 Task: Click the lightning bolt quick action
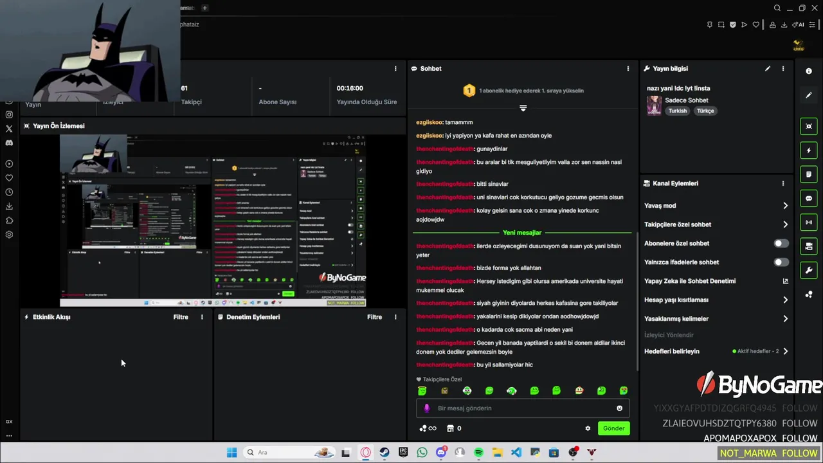coord(809,150)
